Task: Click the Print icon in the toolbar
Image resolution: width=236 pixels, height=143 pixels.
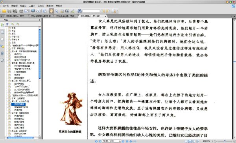Action: 21,11
